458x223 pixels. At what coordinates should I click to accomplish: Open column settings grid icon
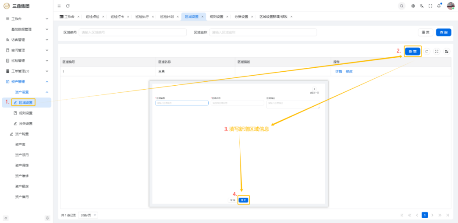tap(447, 51)
